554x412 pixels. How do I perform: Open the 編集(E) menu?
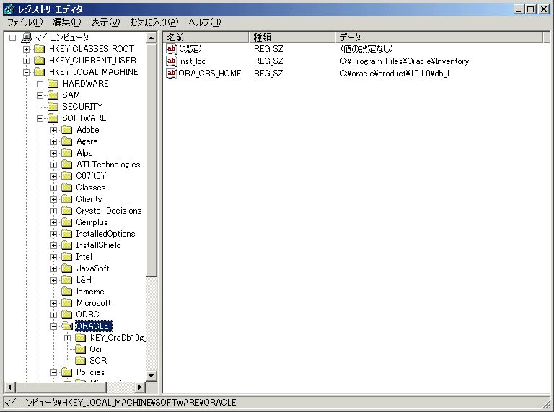tap(67, 22)
